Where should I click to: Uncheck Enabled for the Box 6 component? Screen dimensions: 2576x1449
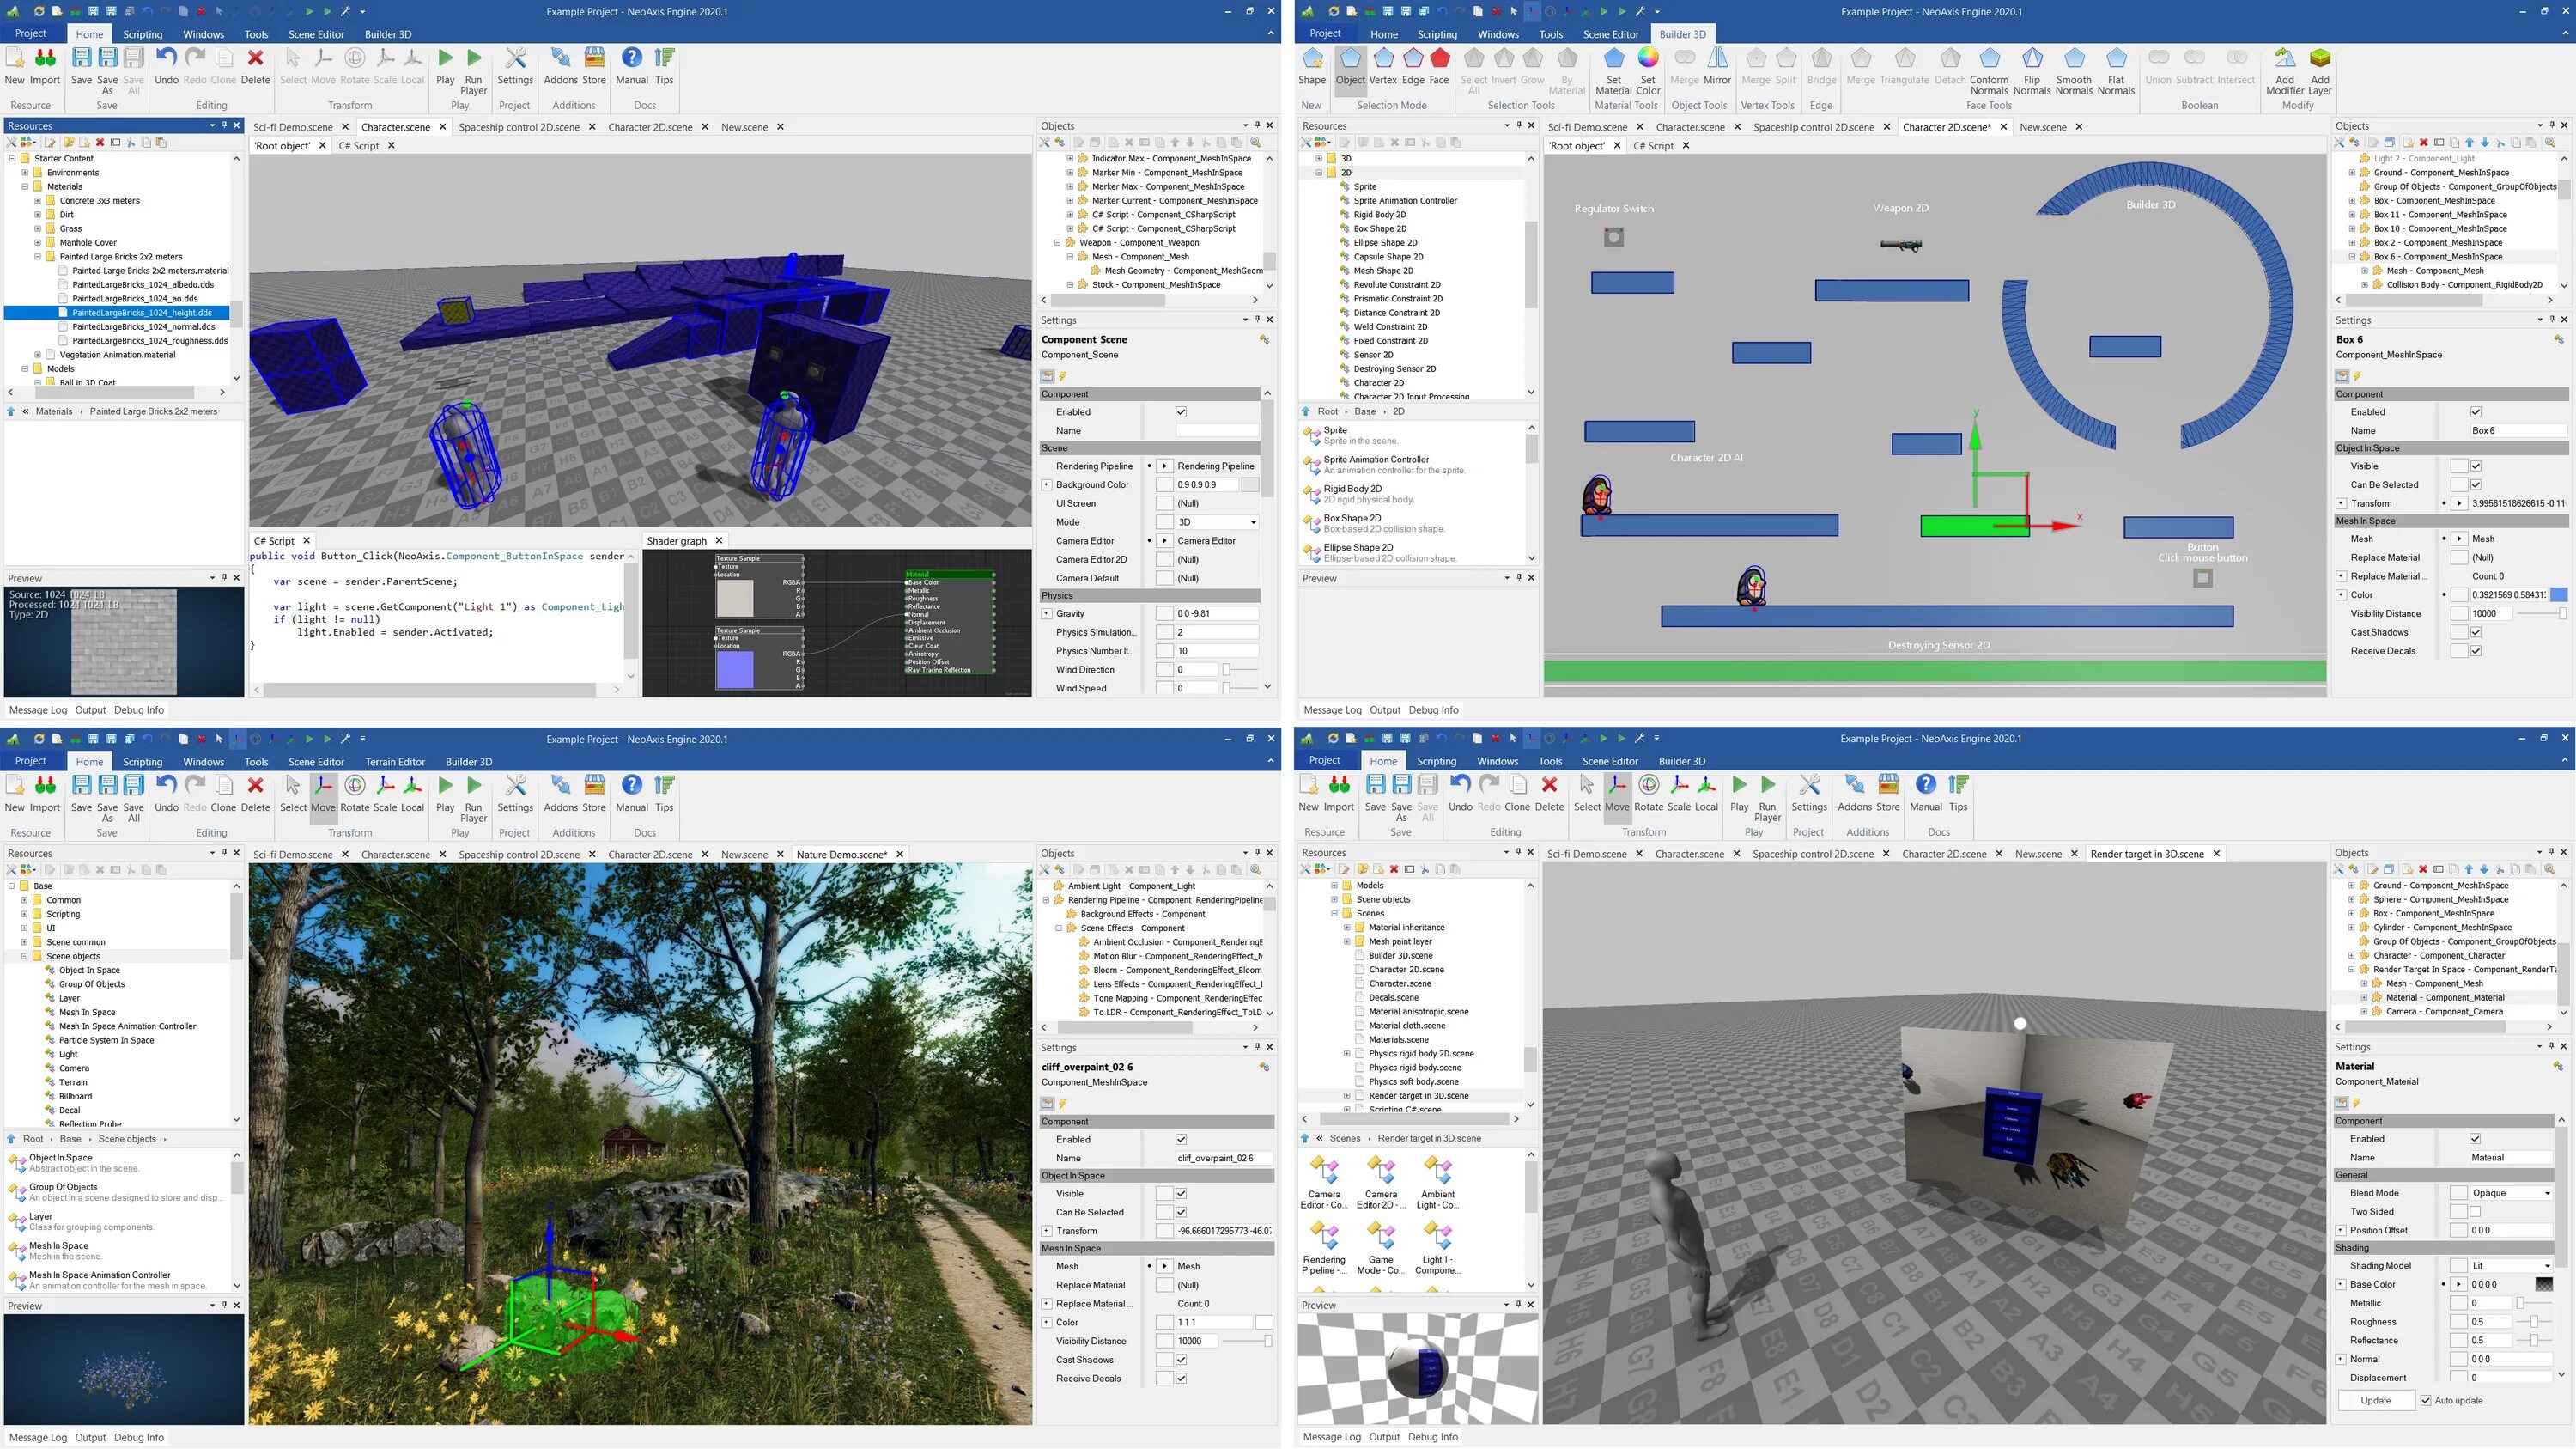[2475, 412]
